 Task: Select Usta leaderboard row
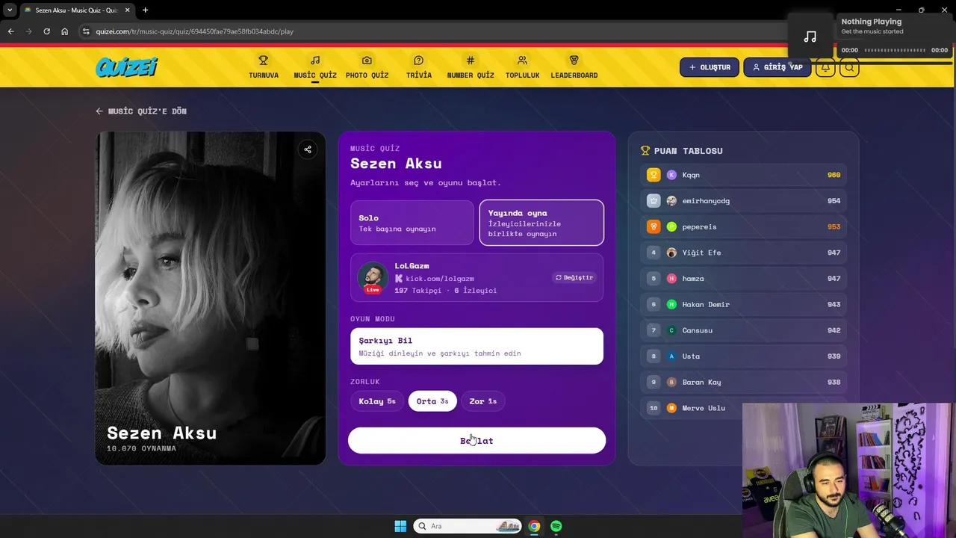[x=744, y=356]
